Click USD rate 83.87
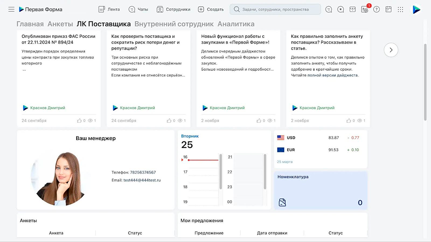Image resolution: width=431 pixels, height=242 pixels. [x=333, y=138]
